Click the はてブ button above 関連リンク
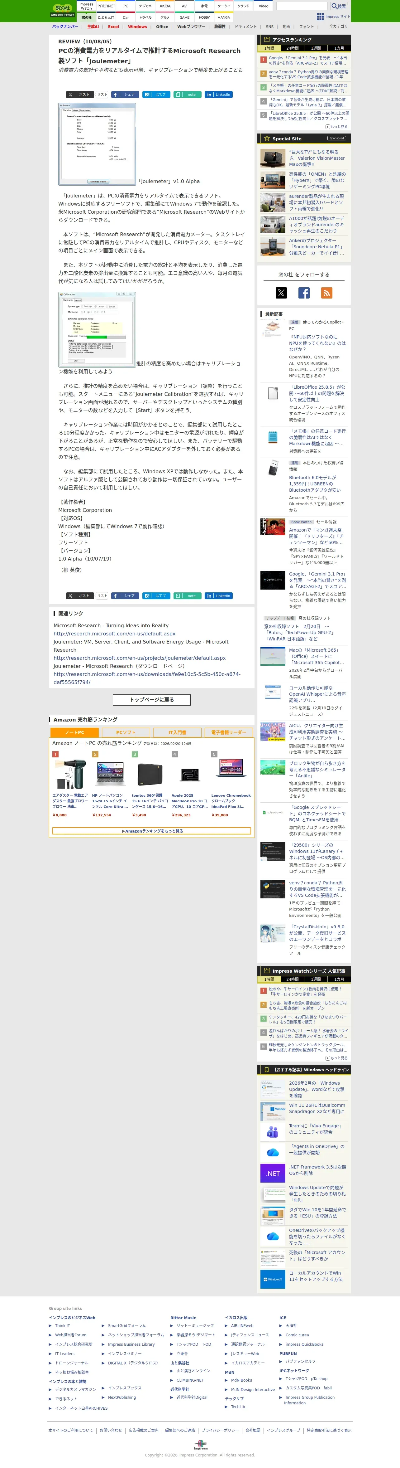 156,595
